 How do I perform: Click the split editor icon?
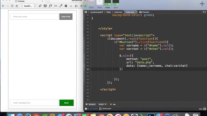[x=204, y=12]
